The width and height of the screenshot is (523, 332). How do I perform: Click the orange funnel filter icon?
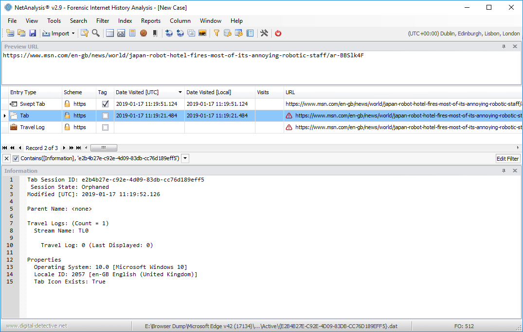(217, 33)
